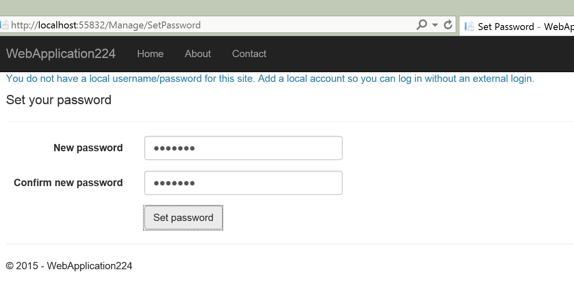This screenshot has width=574, height=281.
Task: Click the favicon on the Set Password tab
Action: coord(469,27)
